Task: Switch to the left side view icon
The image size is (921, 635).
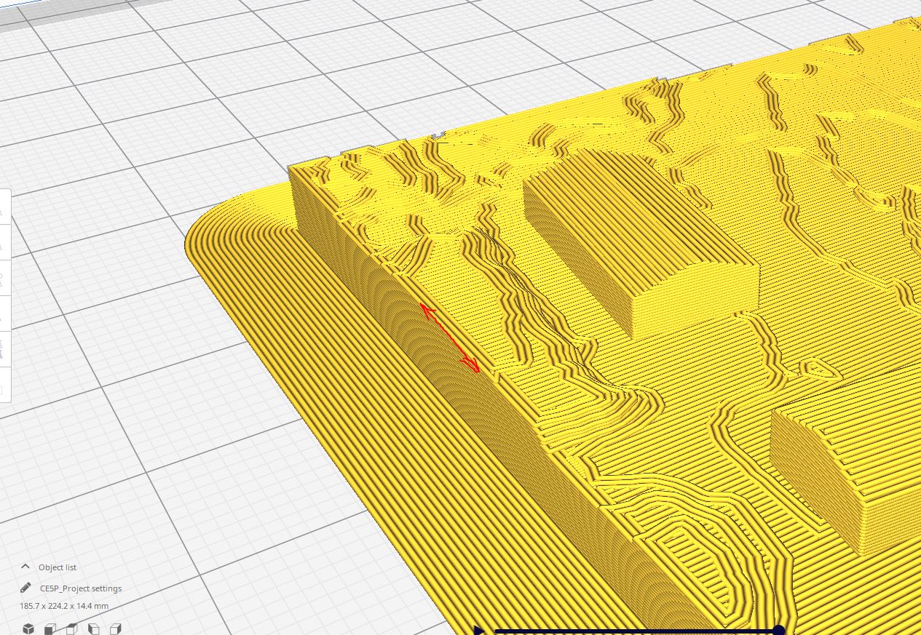Action: (x=93, y=628)
